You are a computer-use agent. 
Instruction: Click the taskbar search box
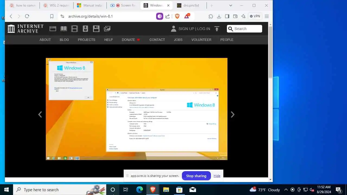(x=60, y=190)
